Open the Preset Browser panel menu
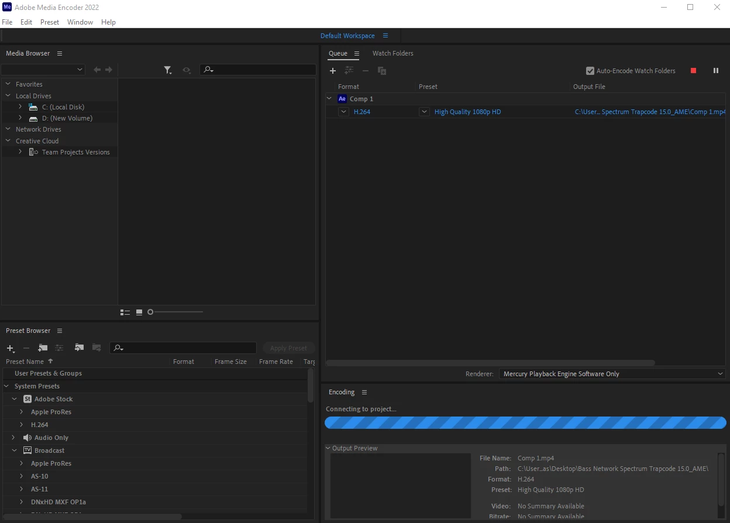 click(x=60, y=331)
